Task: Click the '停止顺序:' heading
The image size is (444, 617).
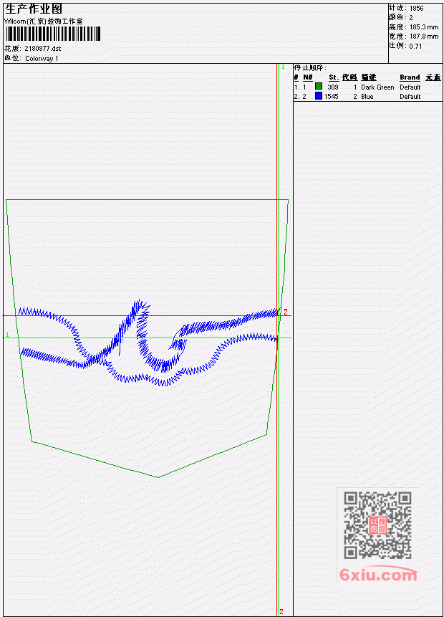Action: coord(310,67)
